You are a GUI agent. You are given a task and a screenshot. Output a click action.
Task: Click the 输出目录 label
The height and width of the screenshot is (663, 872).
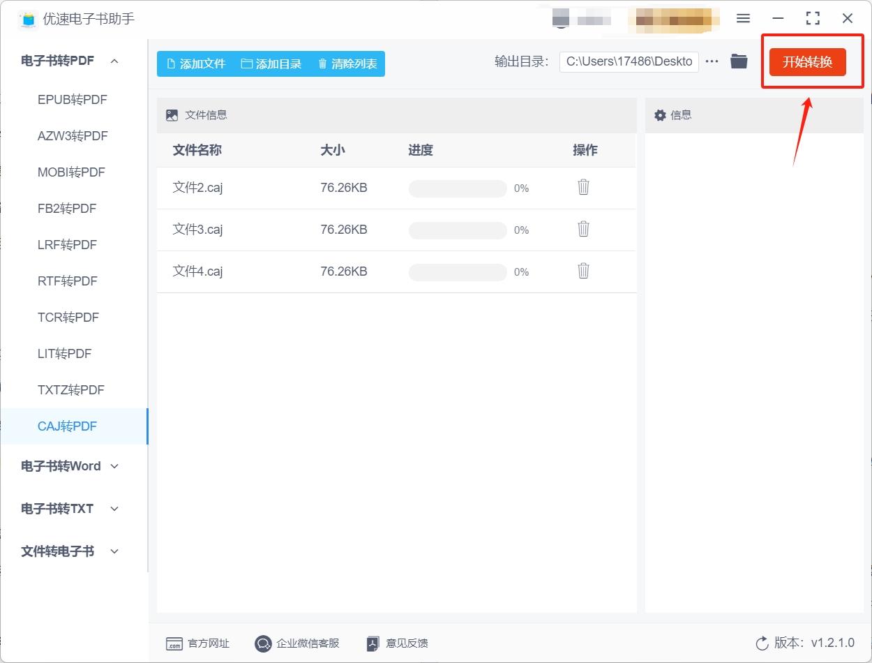click(522, 61)
